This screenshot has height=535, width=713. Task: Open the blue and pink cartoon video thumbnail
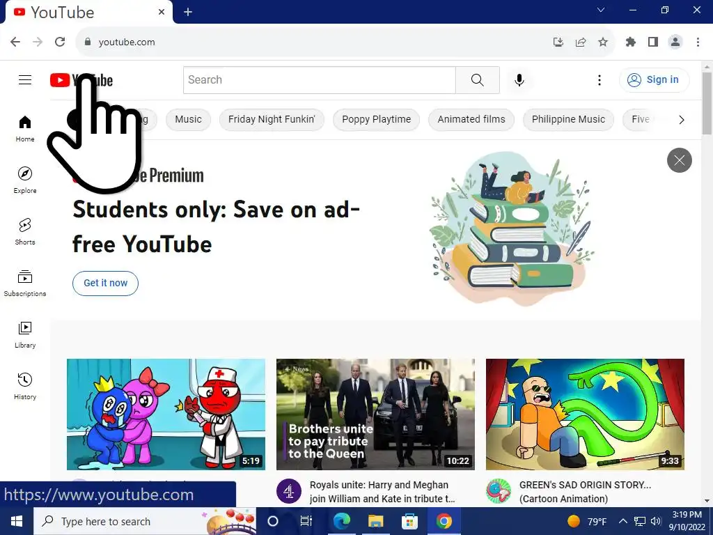pyautogui.click(x=166, y=414)
